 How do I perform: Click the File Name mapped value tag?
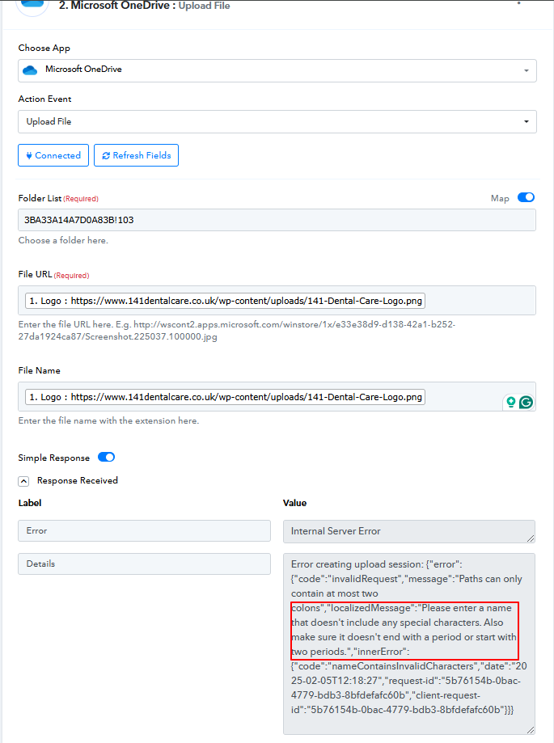225,397
